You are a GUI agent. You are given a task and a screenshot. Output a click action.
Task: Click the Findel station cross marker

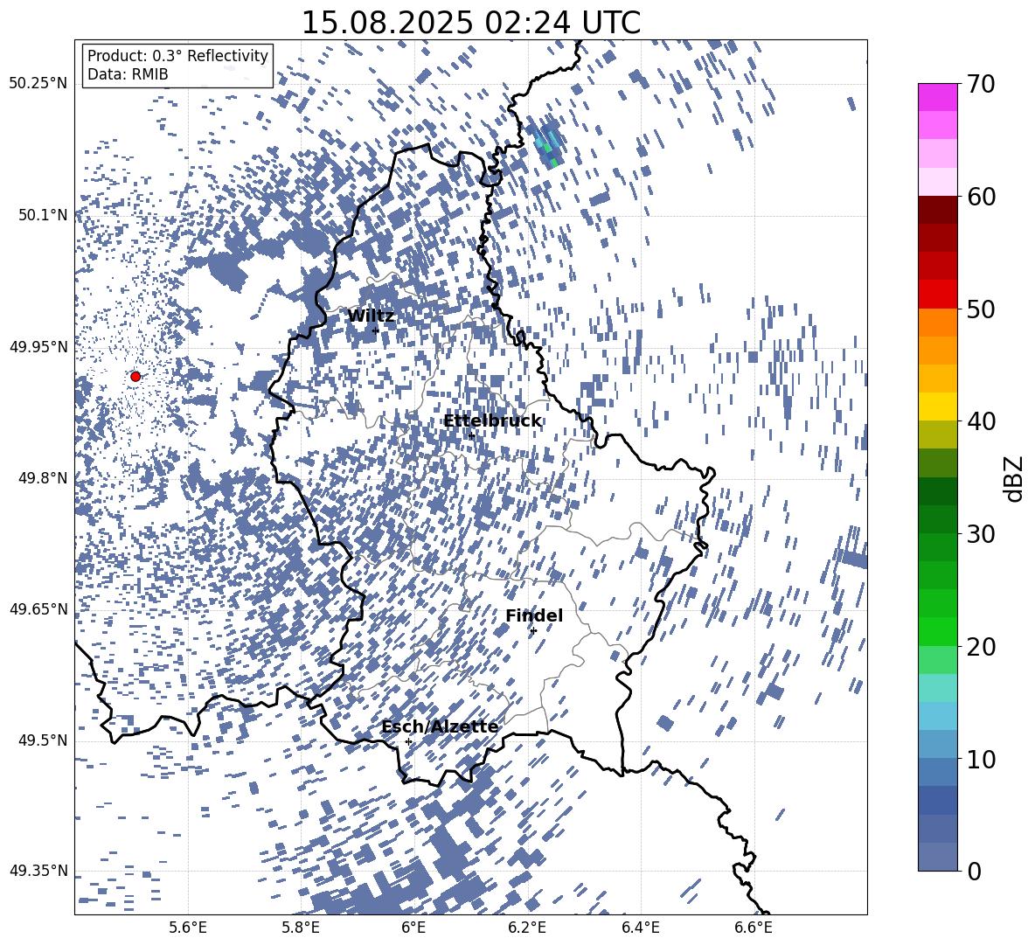click(x=533, y=630)
